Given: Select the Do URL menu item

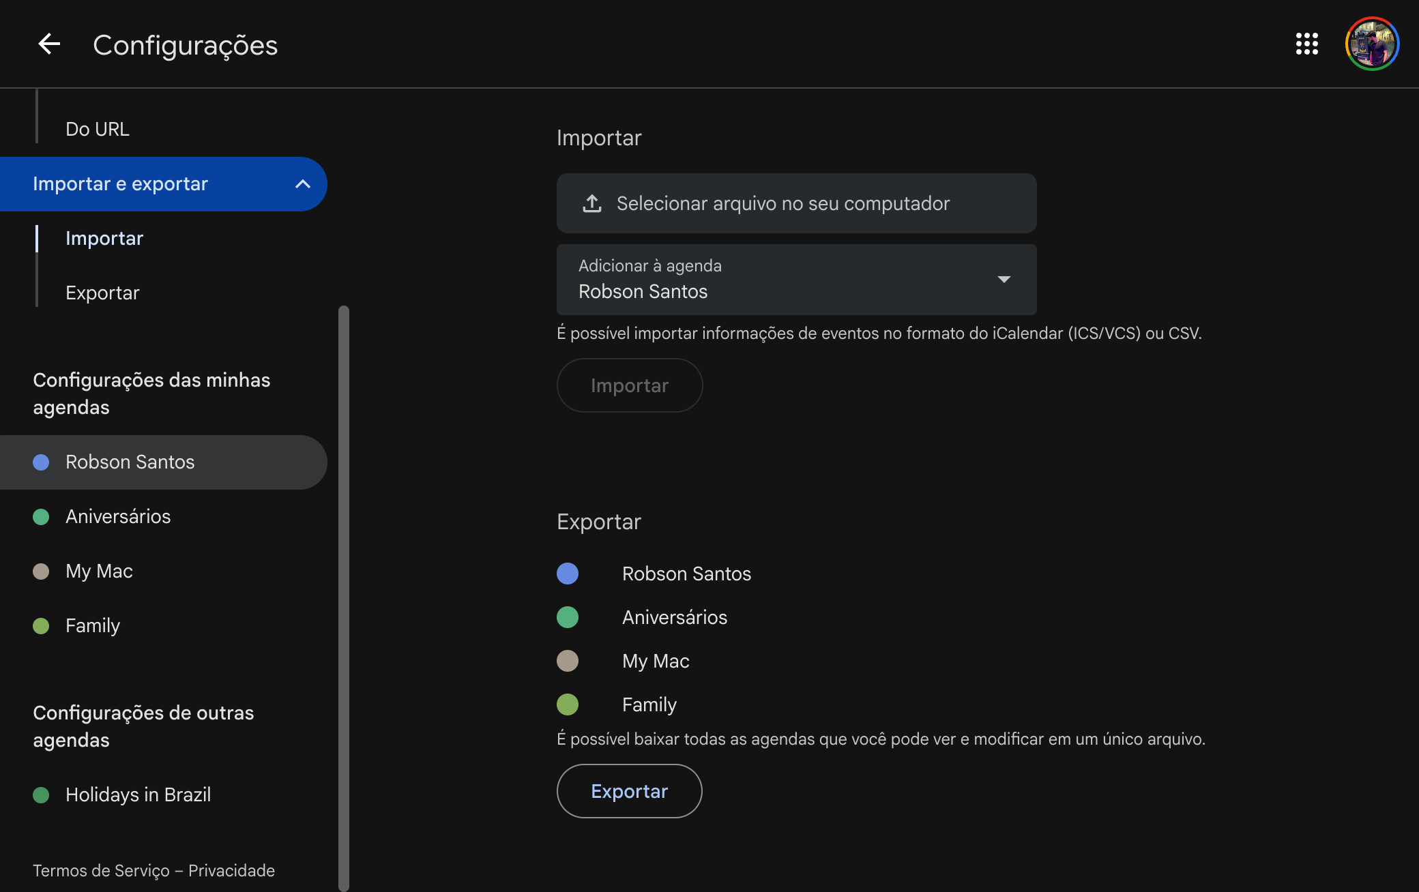Looking at the screenshot, I should tap(98, 129).
